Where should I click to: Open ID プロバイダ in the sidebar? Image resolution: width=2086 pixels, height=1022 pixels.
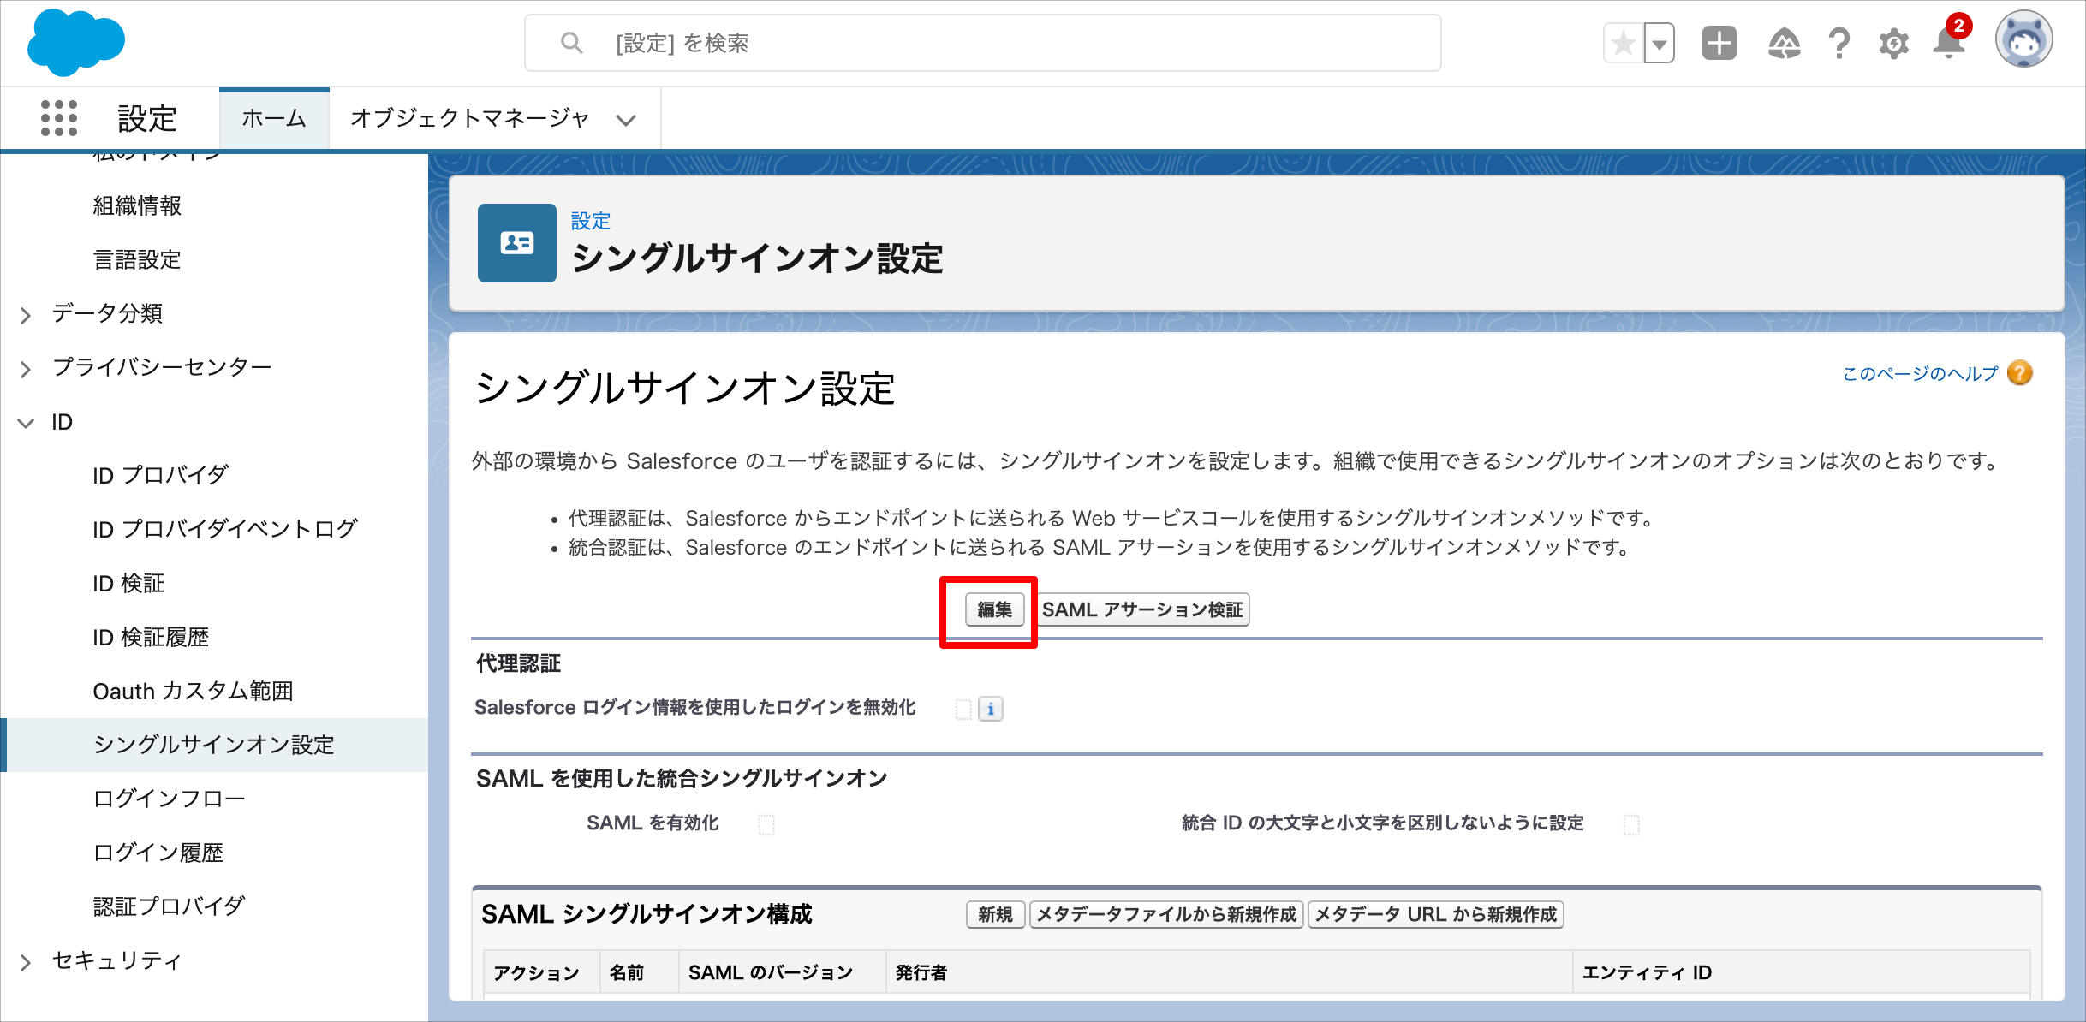[161, 475]
